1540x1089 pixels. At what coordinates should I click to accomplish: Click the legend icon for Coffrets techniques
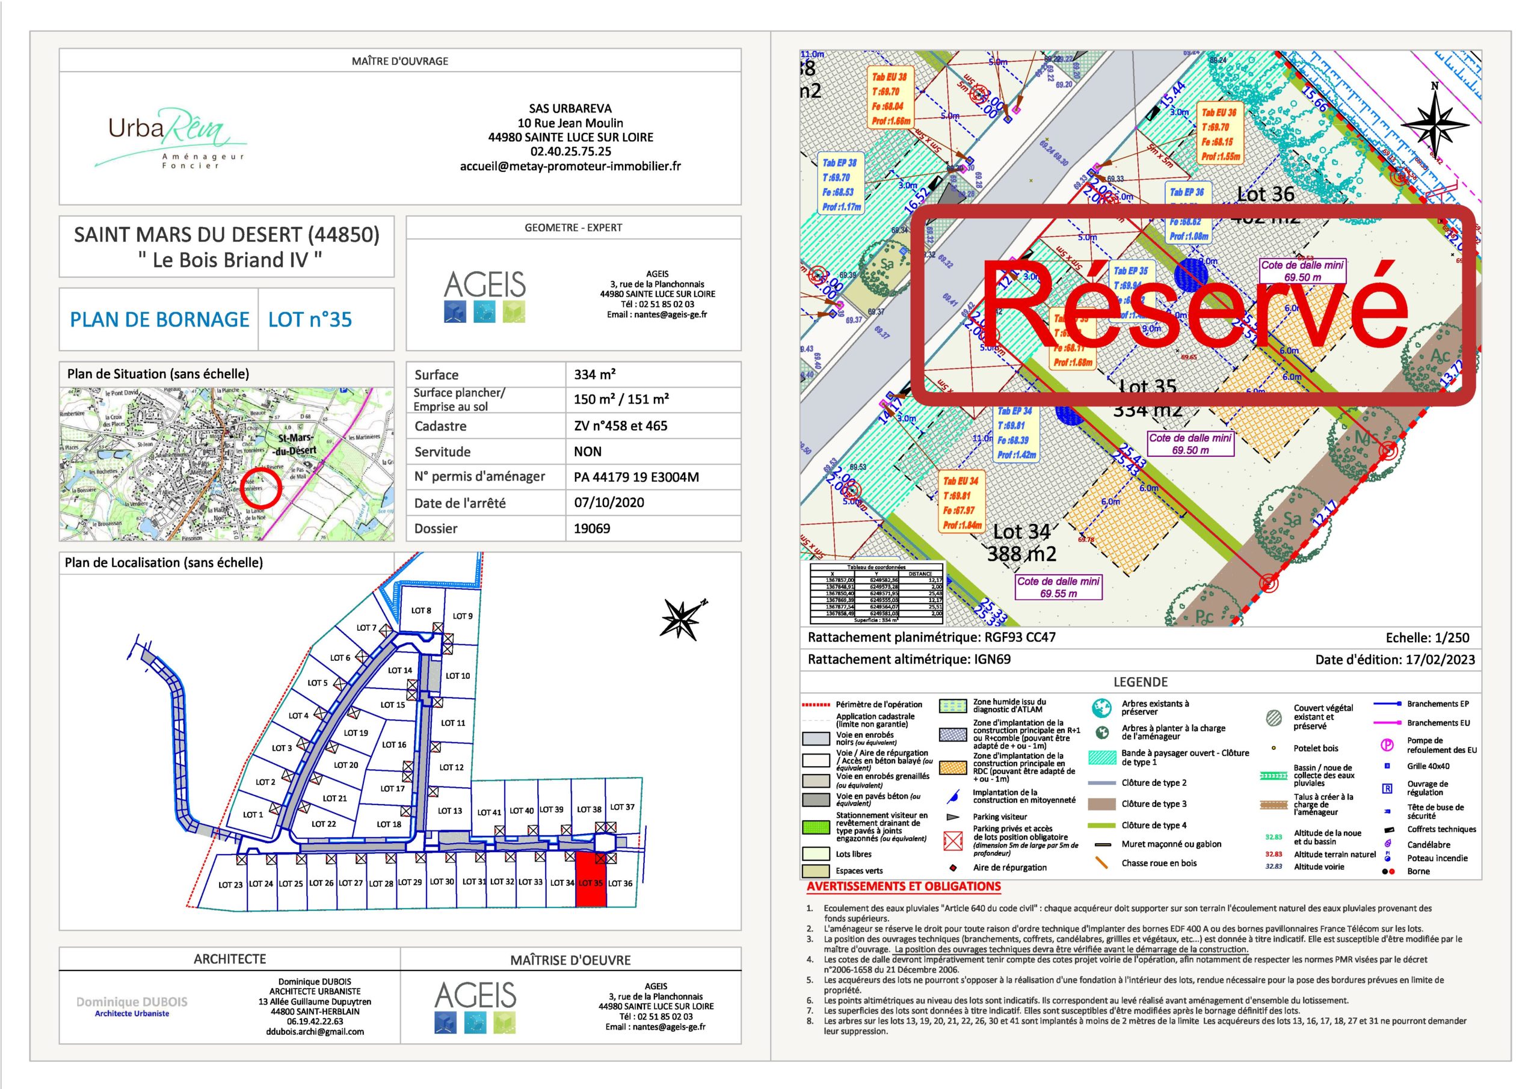click(x=1388, y=829)
